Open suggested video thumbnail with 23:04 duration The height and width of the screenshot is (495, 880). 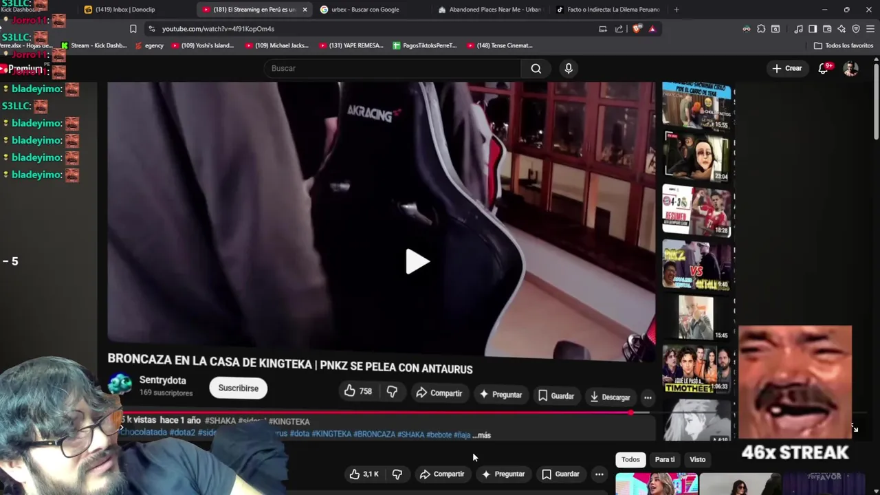[x=696, y=157]
